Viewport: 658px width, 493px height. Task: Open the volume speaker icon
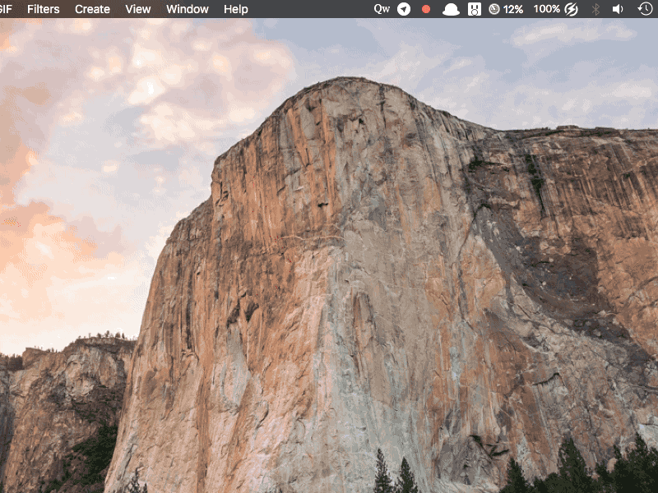coord(618,9)
